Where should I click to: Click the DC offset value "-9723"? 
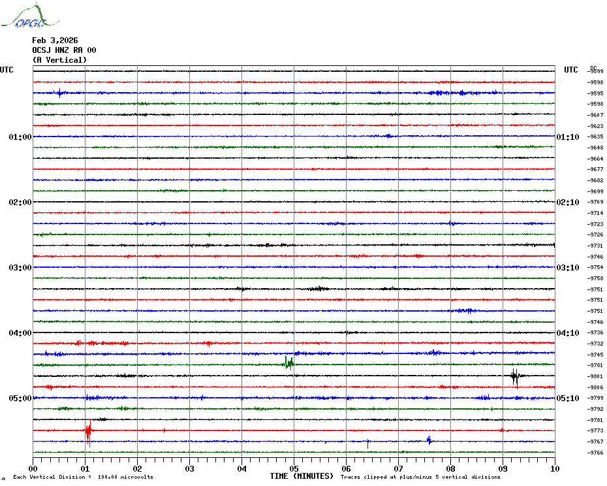pos(595,224)
